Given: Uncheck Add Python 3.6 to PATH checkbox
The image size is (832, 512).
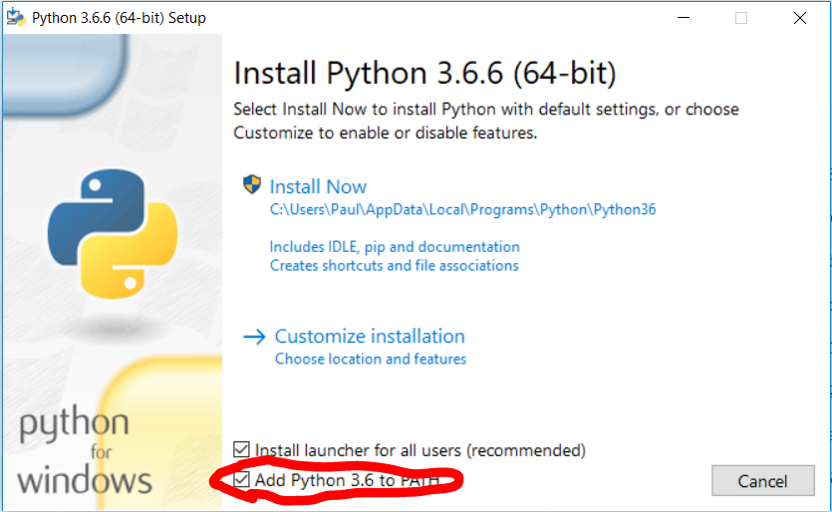Looking at the screenshot, I should point(241,480).
